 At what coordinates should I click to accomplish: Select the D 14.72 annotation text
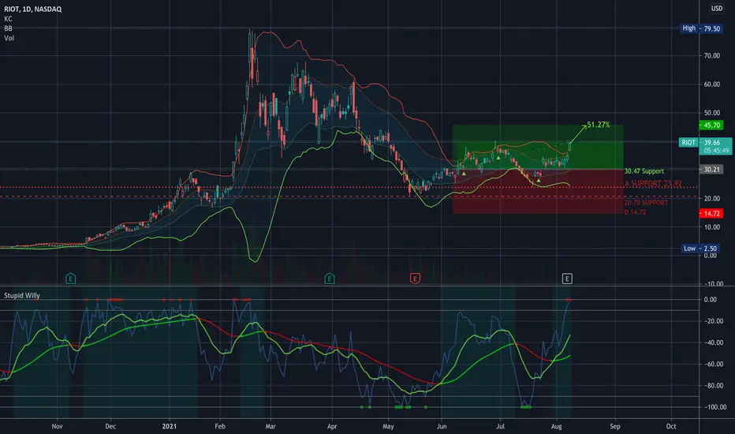pos(635,212)
